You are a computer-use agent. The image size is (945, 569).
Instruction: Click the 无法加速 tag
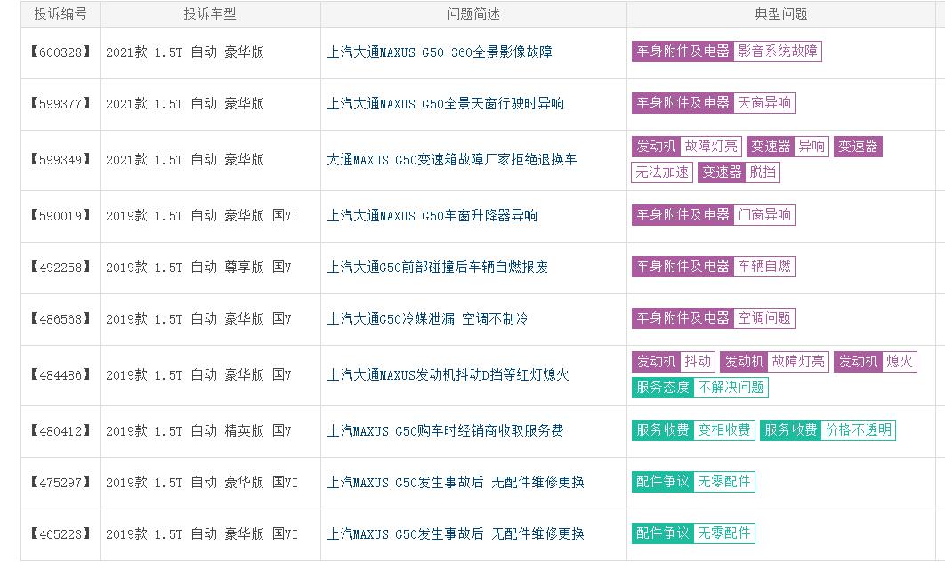[662, 172]
